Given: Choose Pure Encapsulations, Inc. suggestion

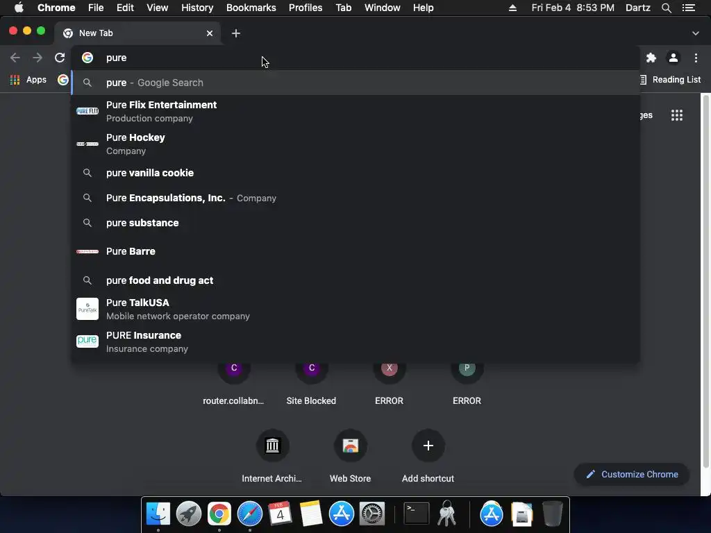Looking at the screenshot, I should 355,198.
